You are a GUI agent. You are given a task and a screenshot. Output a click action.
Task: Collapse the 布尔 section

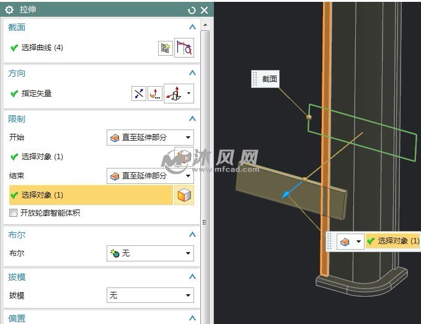coord(192,234)
